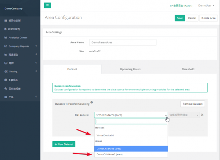Toggle the hamburger menu button
Viewport: 220px width, 160px height.
(x=48, y=5)
